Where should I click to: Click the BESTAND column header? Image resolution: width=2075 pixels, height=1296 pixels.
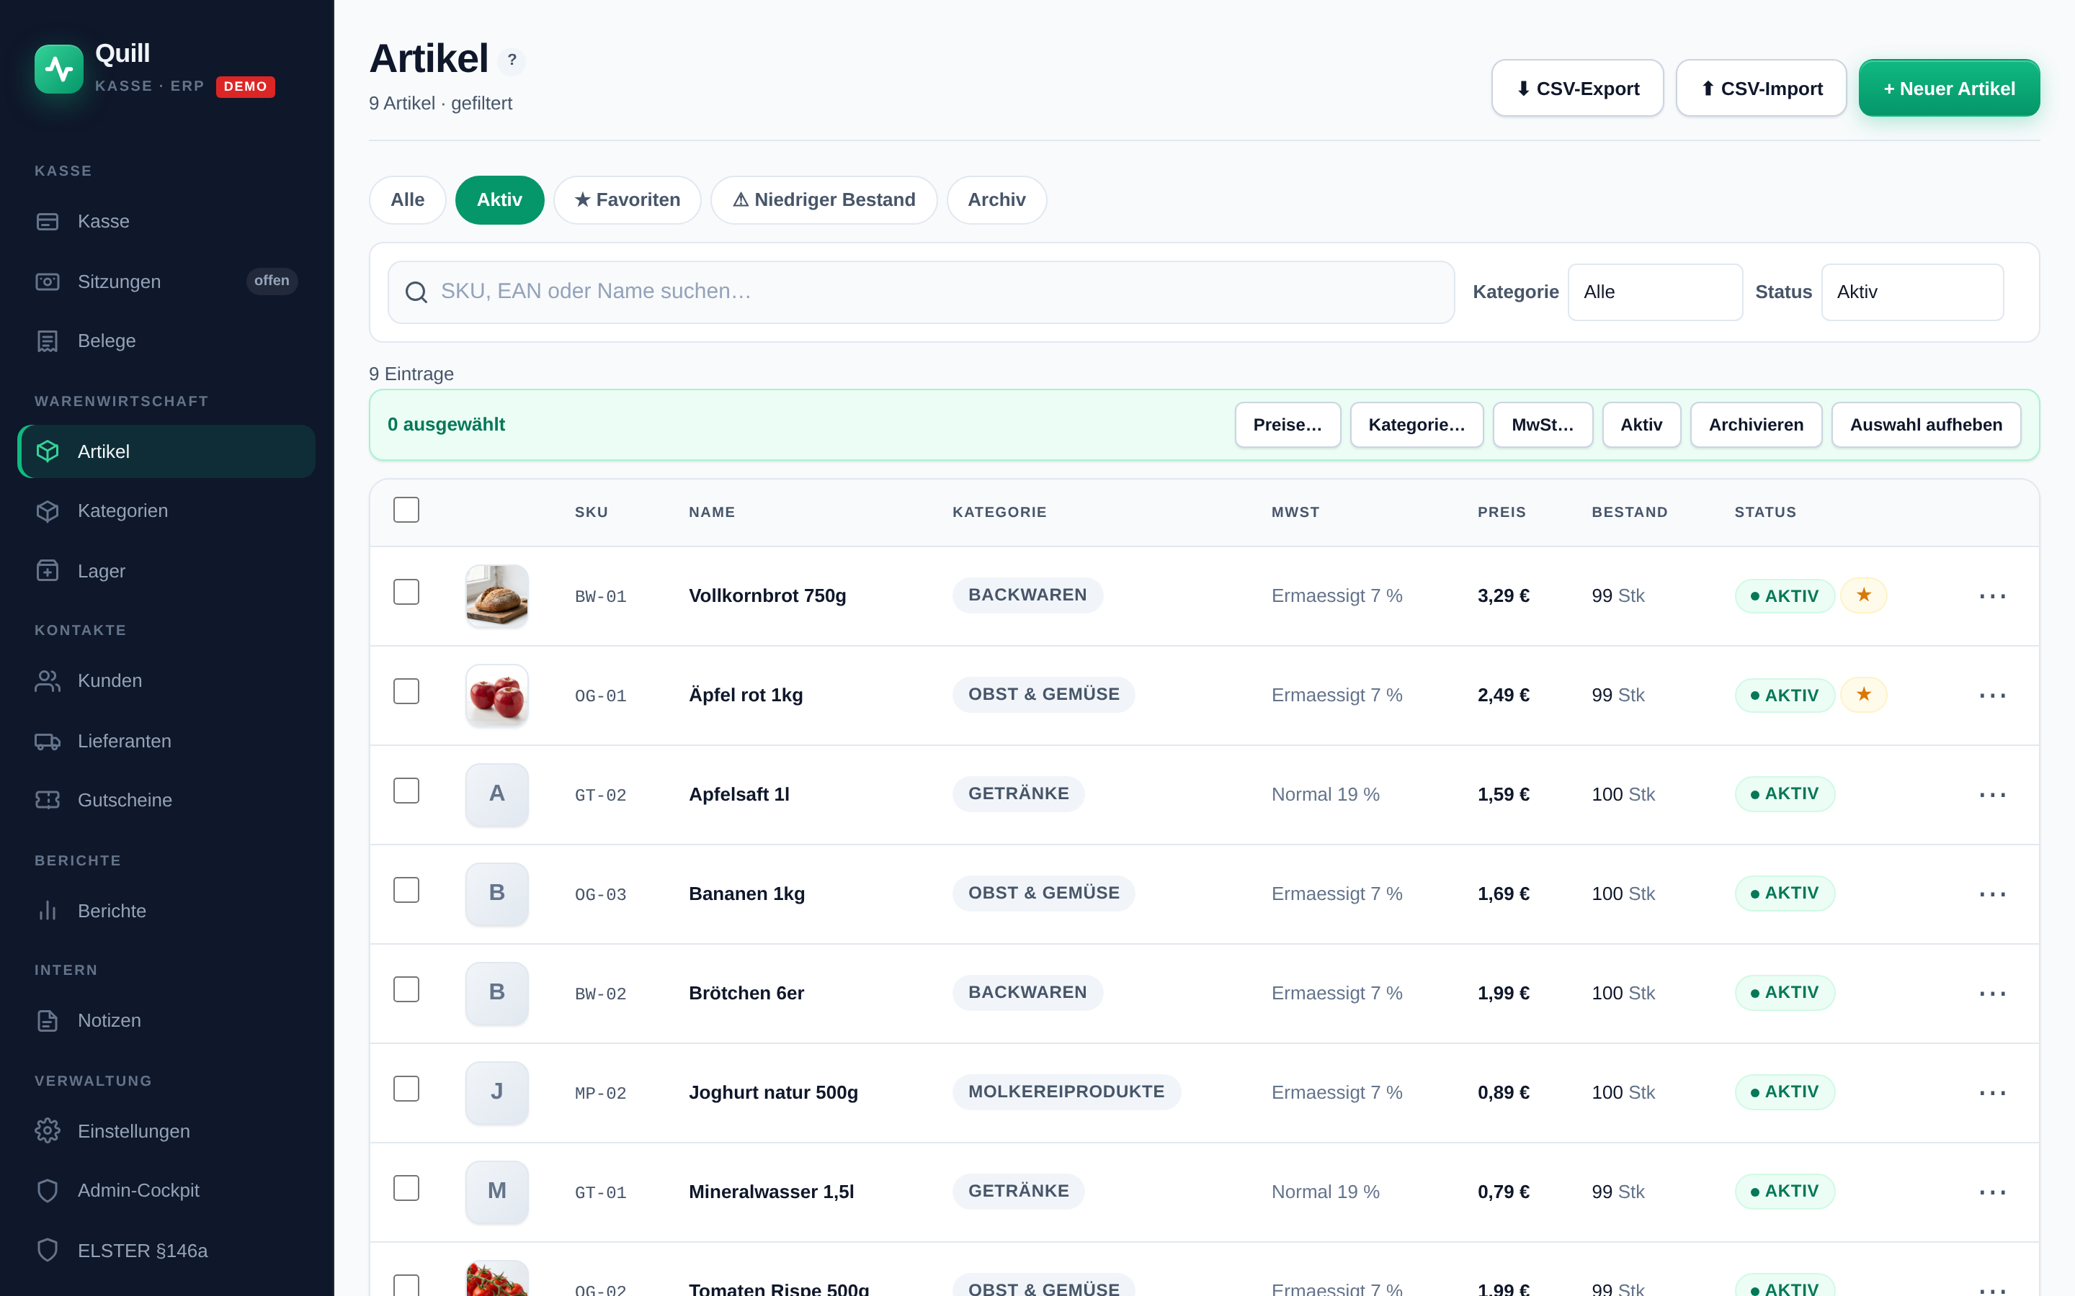click(x=1629, y=512)
